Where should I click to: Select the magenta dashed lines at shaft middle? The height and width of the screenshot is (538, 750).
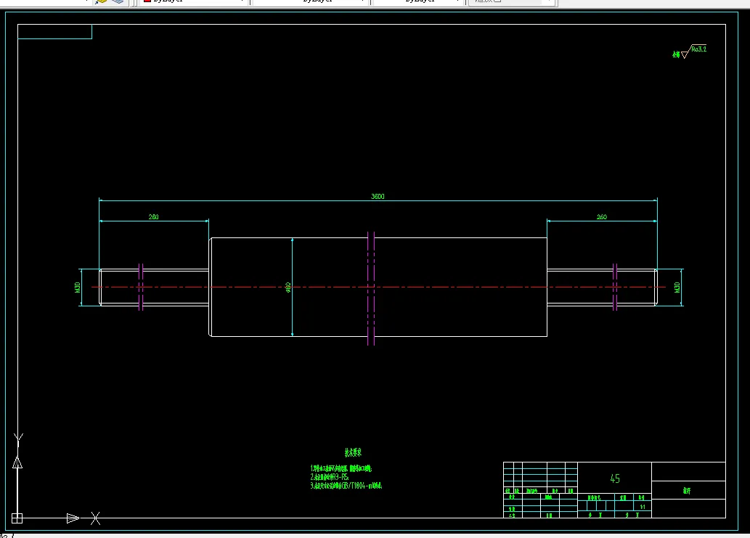coord(371,288)
